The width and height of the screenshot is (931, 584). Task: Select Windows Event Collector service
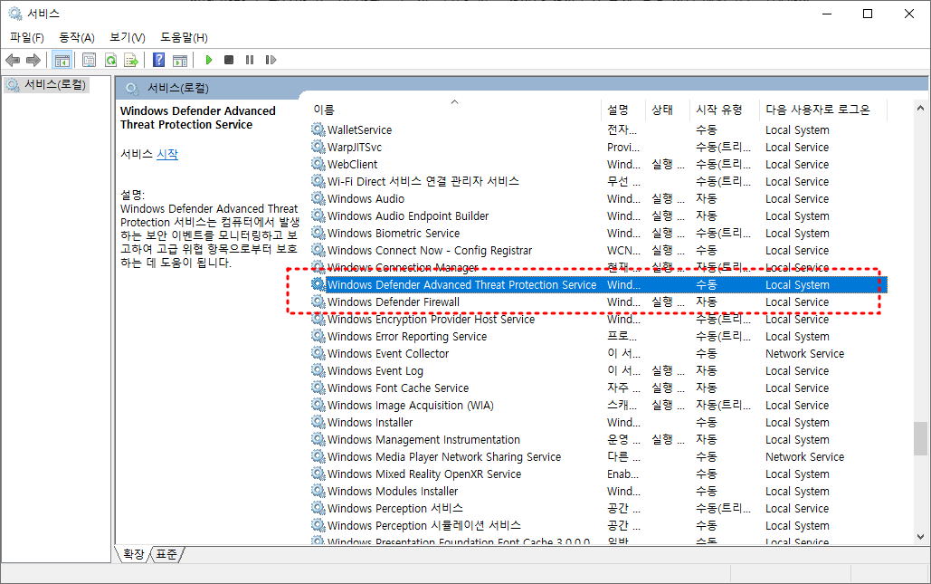tap(598, 353)
